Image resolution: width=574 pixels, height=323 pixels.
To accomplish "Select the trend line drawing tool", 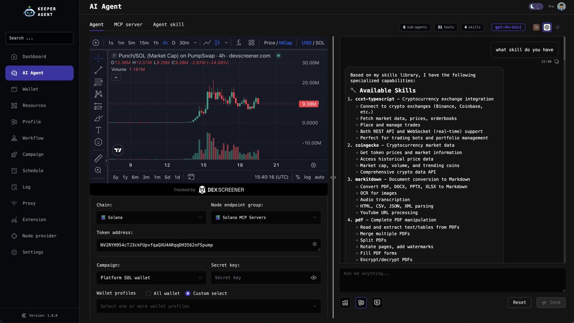I will click(98, 71).
